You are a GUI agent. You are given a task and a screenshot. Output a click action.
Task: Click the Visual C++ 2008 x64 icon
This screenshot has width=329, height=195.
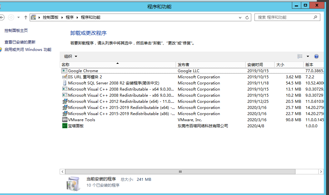[65, 89]
